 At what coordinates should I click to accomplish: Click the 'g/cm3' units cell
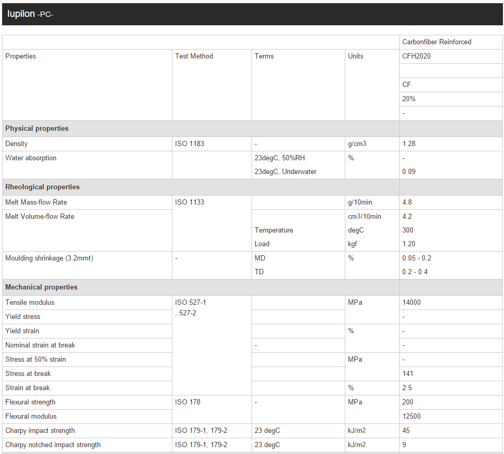[x=372, y=144]
